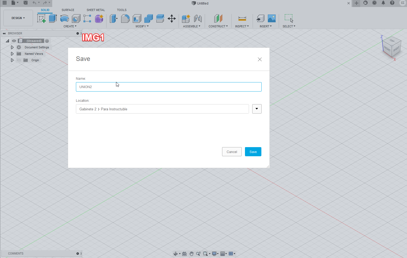407x258 pixels.
Task: Open a new design tab
Action: point(356,3)
